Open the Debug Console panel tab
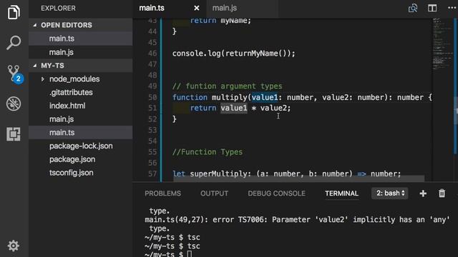 click(277, 193)
